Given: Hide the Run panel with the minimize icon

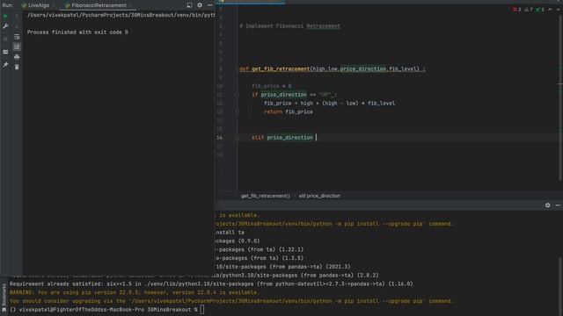Looking at the screenshot, I should (209, 5).
